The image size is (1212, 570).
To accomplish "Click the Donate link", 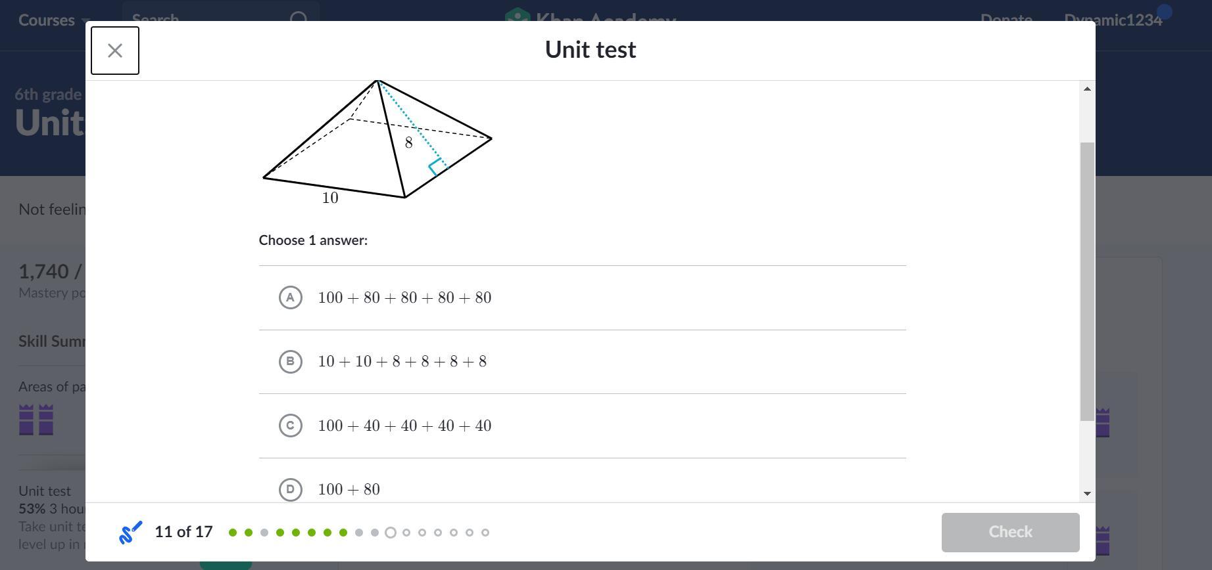I will [1006, 20].
